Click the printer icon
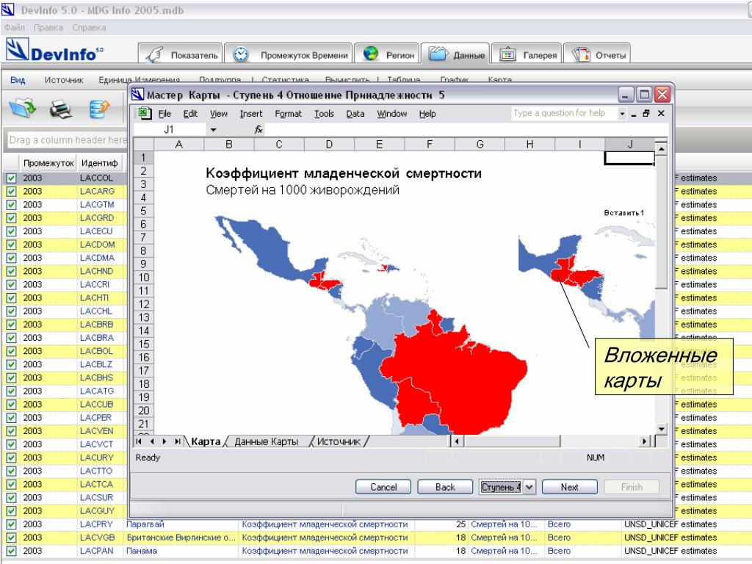 pos(61,109)
